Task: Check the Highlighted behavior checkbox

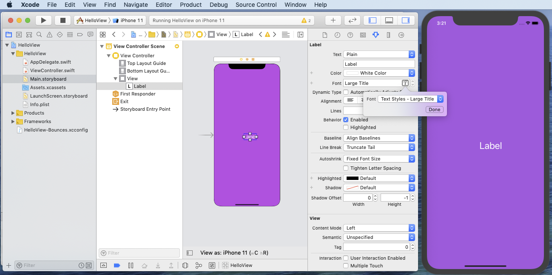Action: tap(346, 127)
